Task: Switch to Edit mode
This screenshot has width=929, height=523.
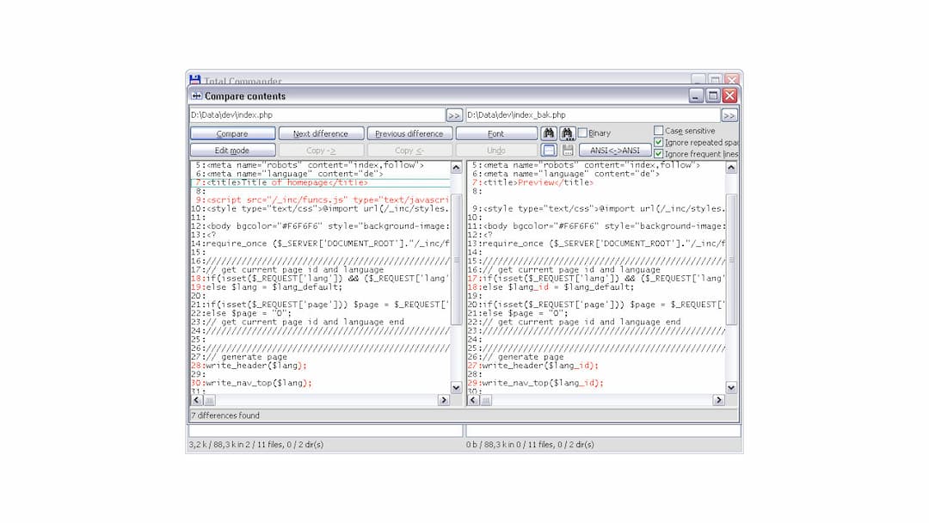Action: click(x=232, y=149)
